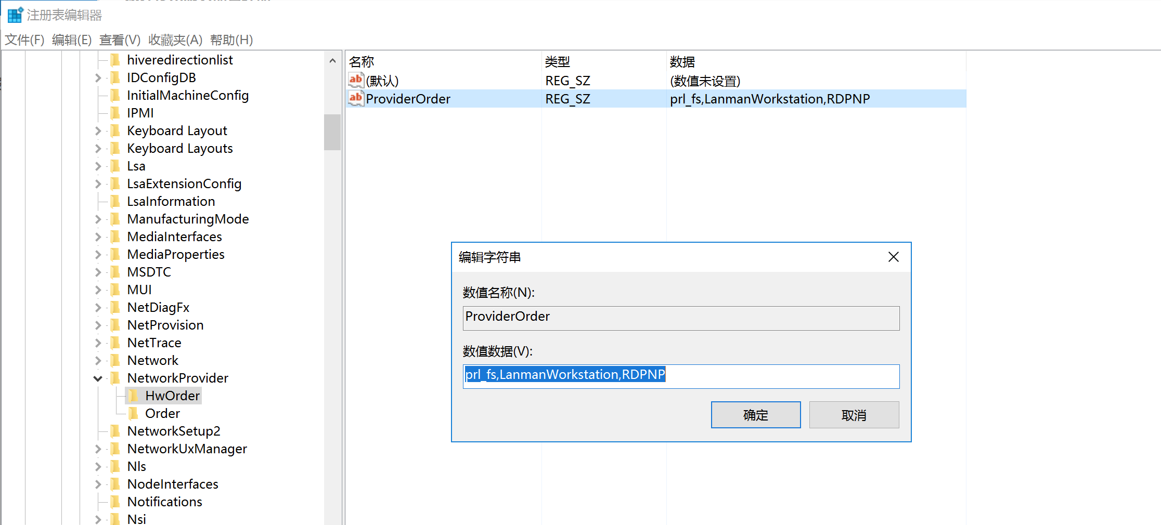Expand the Keyboard Layouts key
The image size is (1161, 525).
pos(98,149)
